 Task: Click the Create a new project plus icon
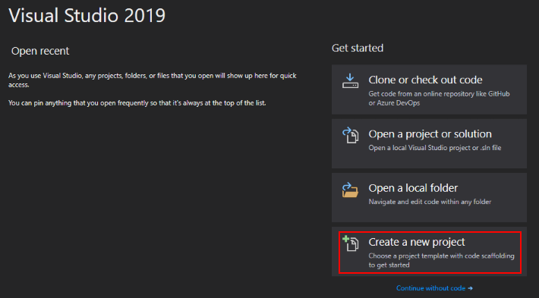pos(350,243)
